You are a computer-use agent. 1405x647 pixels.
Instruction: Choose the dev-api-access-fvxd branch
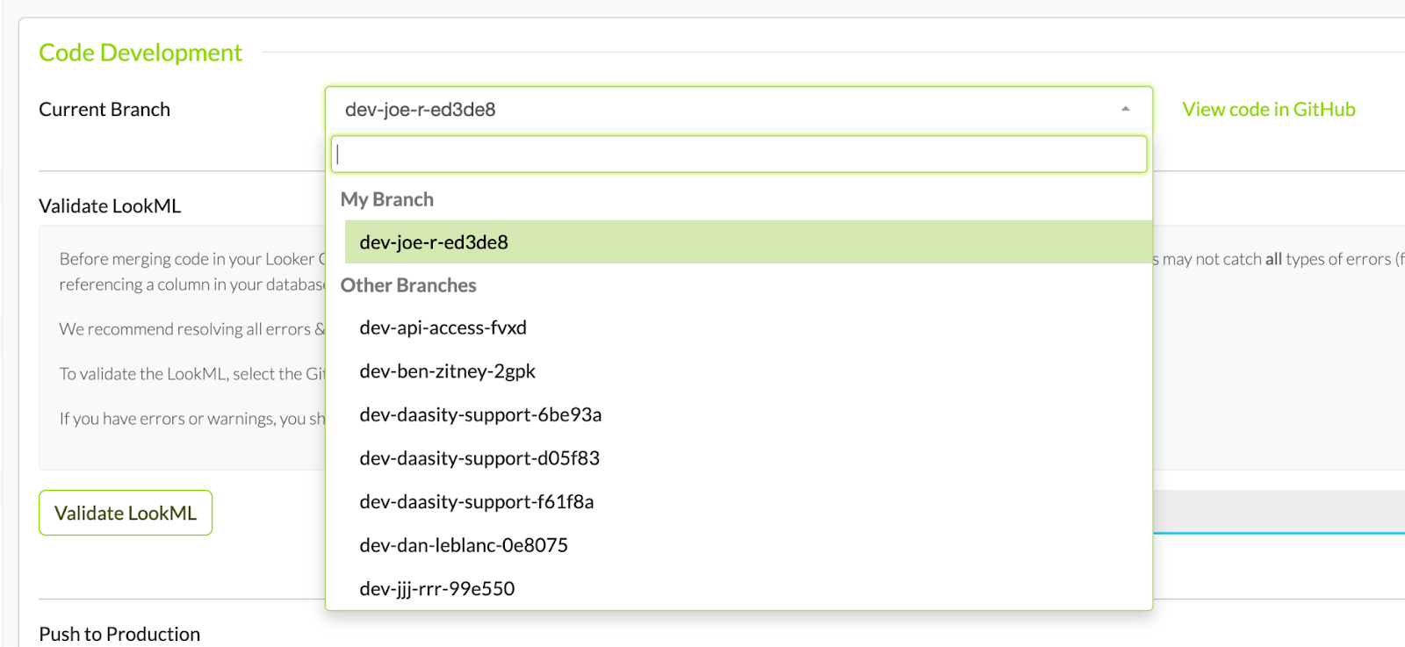click(x=443, y=327)
